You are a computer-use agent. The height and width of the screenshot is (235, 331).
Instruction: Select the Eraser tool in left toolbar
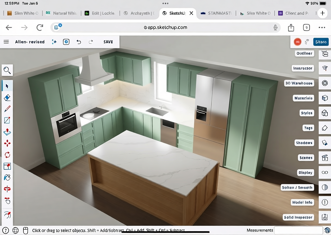(7, 98)
